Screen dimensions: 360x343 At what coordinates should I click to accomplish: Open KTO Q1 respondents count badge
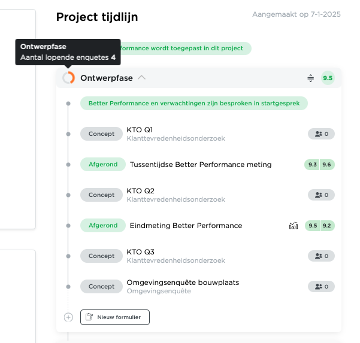coord(321,133)
